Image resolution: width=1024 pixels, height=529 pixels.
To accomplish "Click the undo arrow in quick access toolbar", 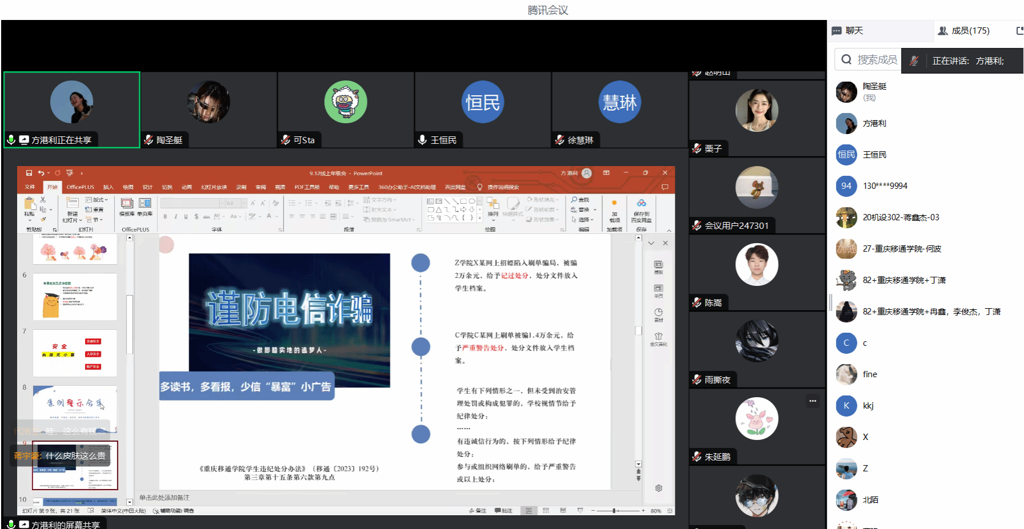I will tap(41, 173).
